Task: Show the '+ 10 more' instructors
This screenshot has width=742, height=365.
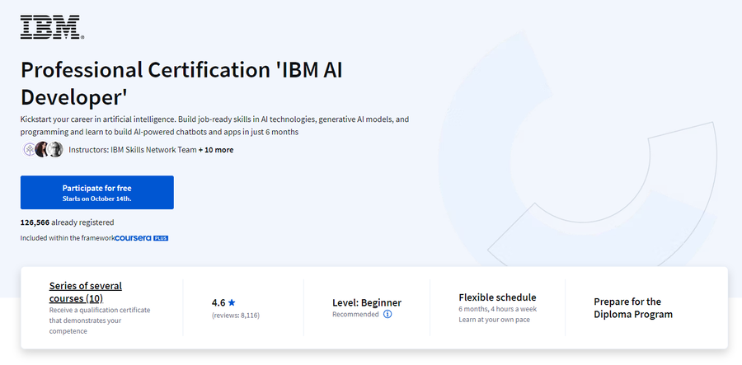Action: [x=216, y=150]
